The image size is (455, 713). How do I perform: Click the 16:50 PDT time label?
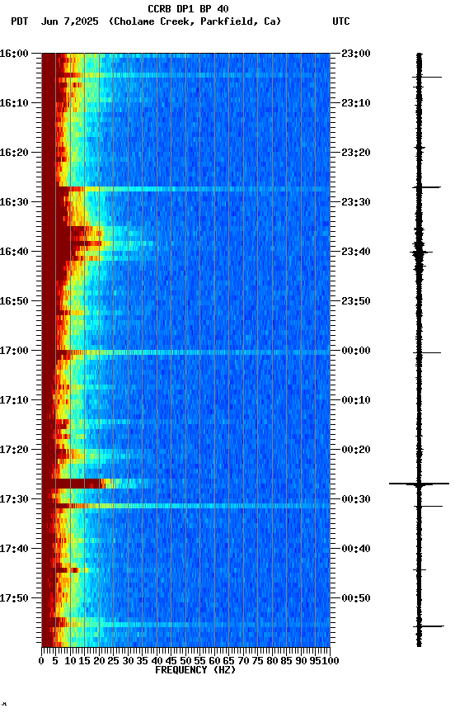[x=14, y=301]
